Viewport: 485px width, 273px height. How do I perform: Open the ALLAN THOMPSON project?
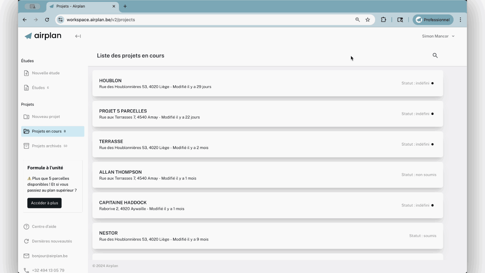268,175
